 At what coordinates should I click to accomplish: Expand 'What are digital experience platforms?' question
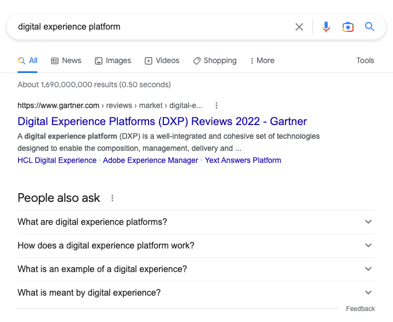(196, 222)
